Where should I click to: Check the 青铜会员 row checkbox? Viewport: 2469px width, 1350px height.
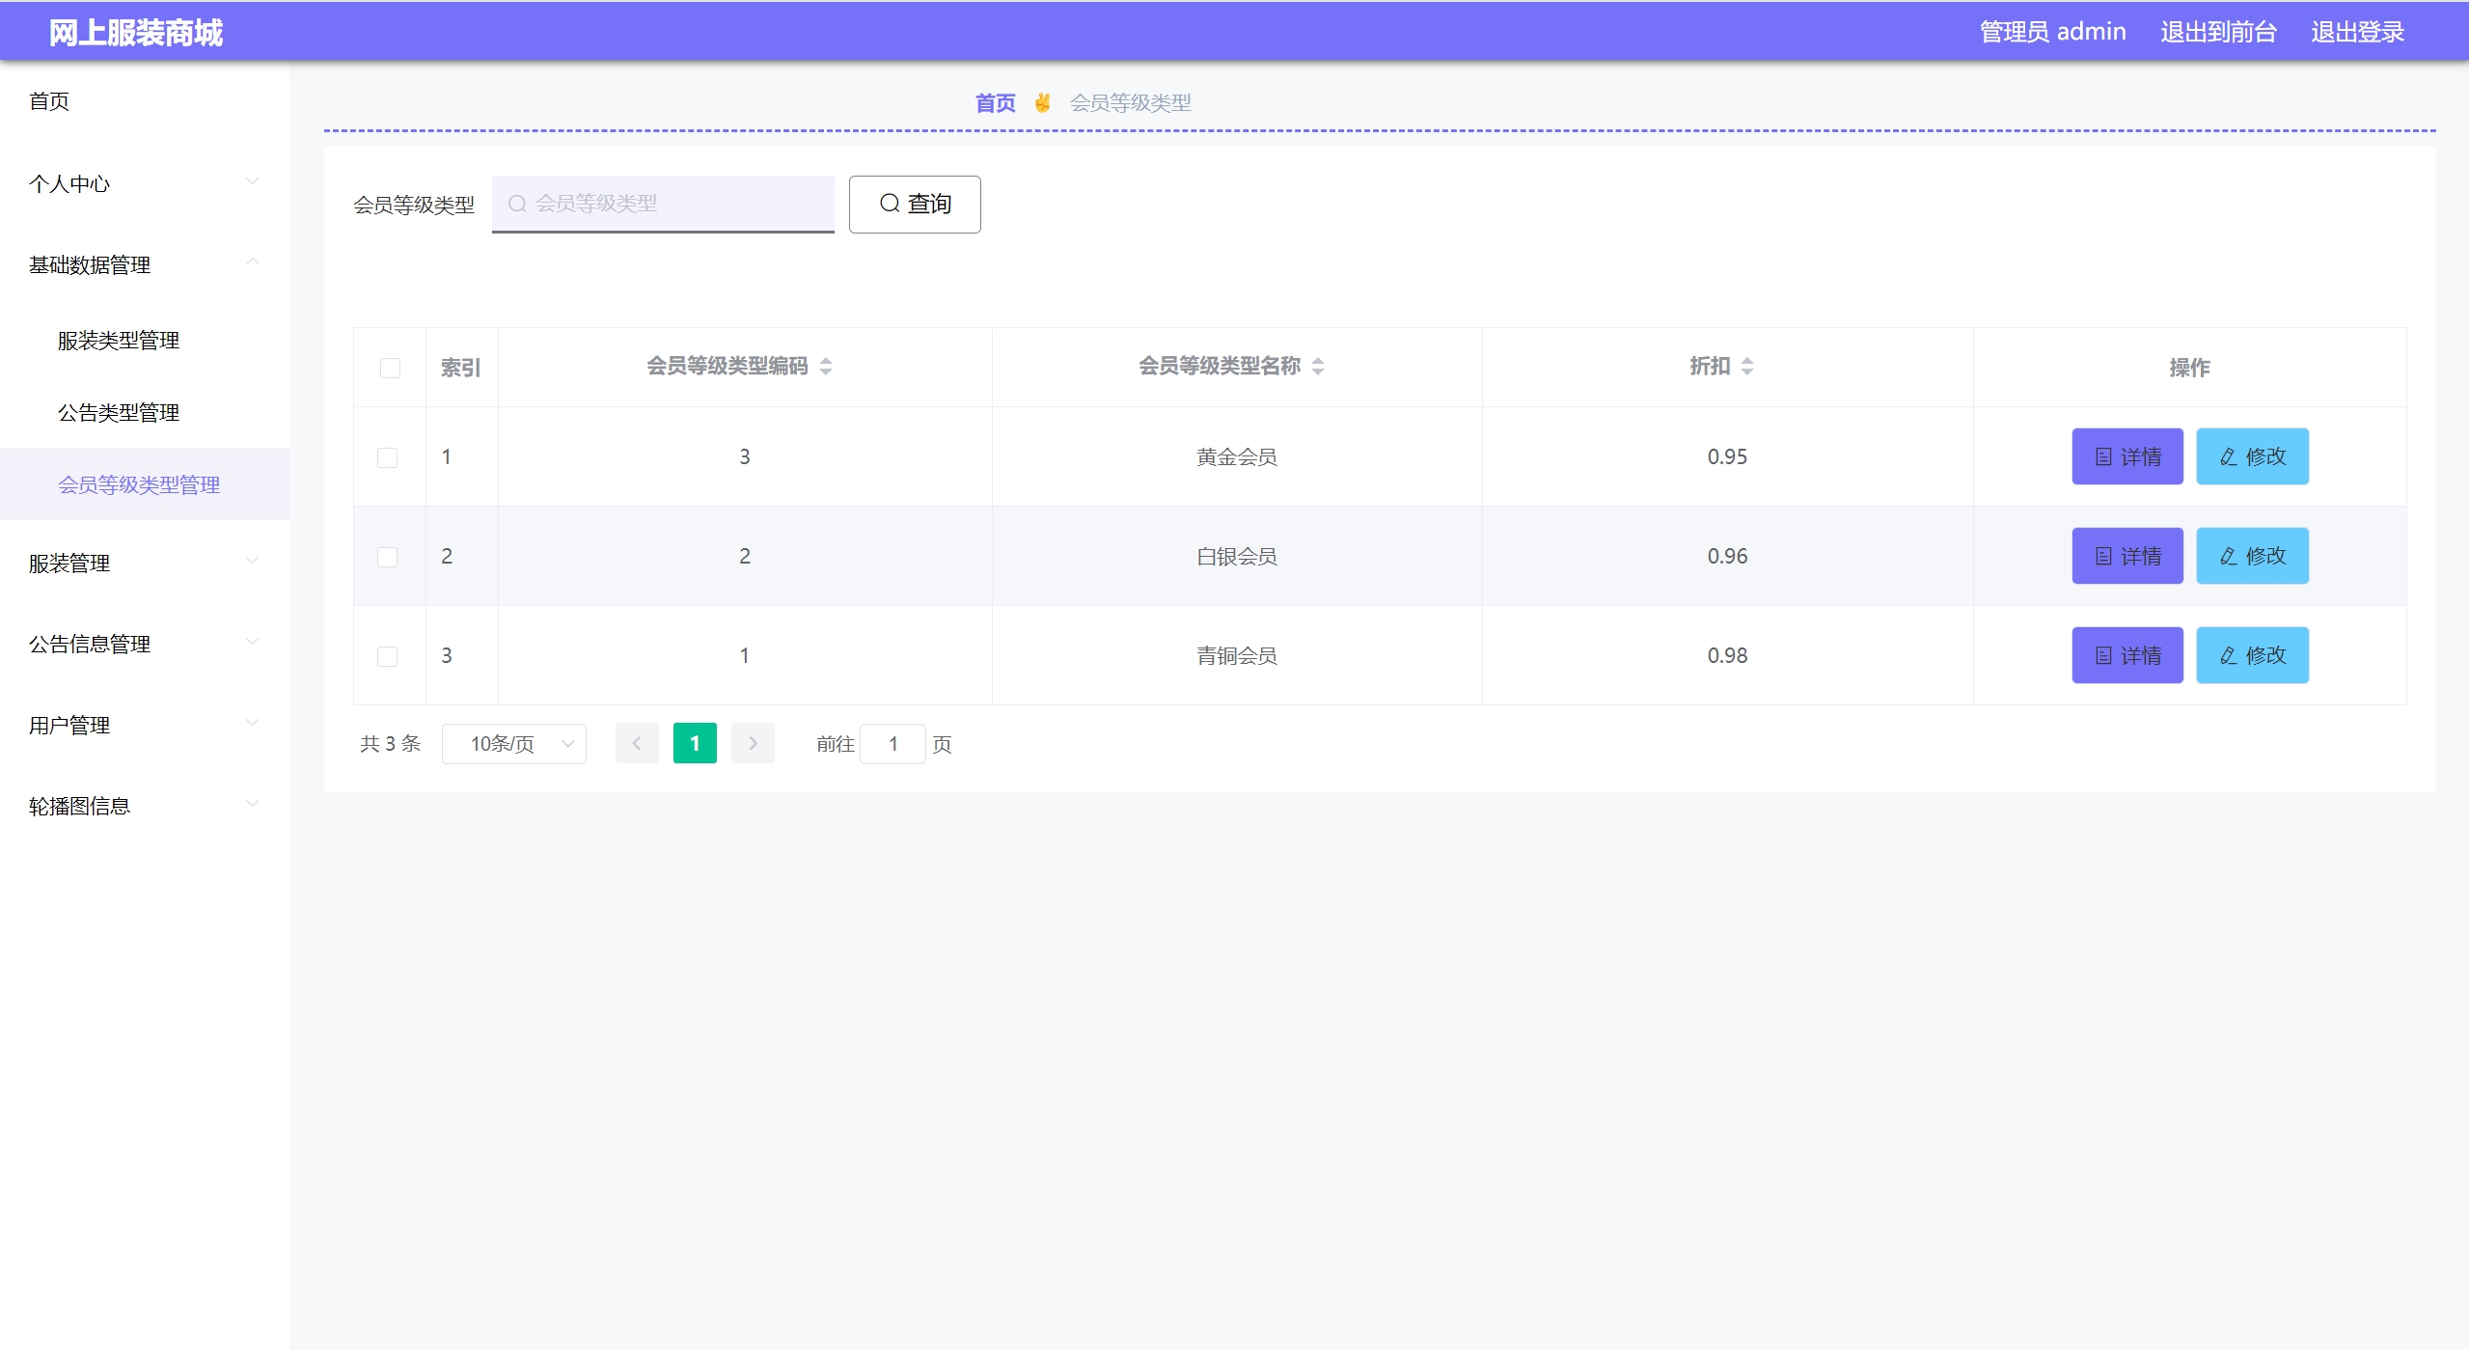[x=387, y=656]
